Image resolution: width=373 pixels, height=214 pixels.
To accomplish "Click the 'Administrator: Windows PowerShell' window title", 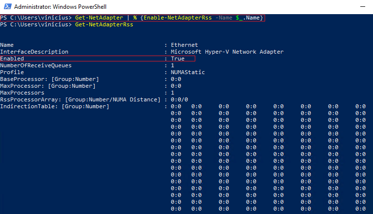I will pos(60,7).
